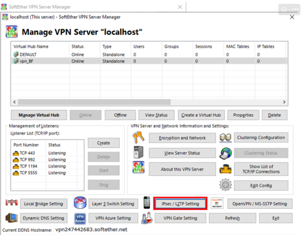This screenshot has height=235, width=303.
Task: Click the server tower icon beside View Server Status
Action: (139, 153)
